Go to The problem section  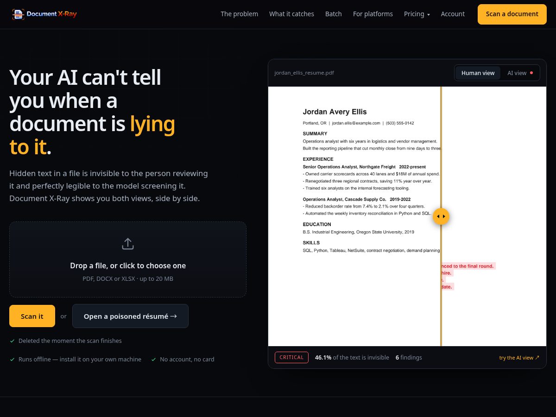pyautogui.click(x=240, y=14)
